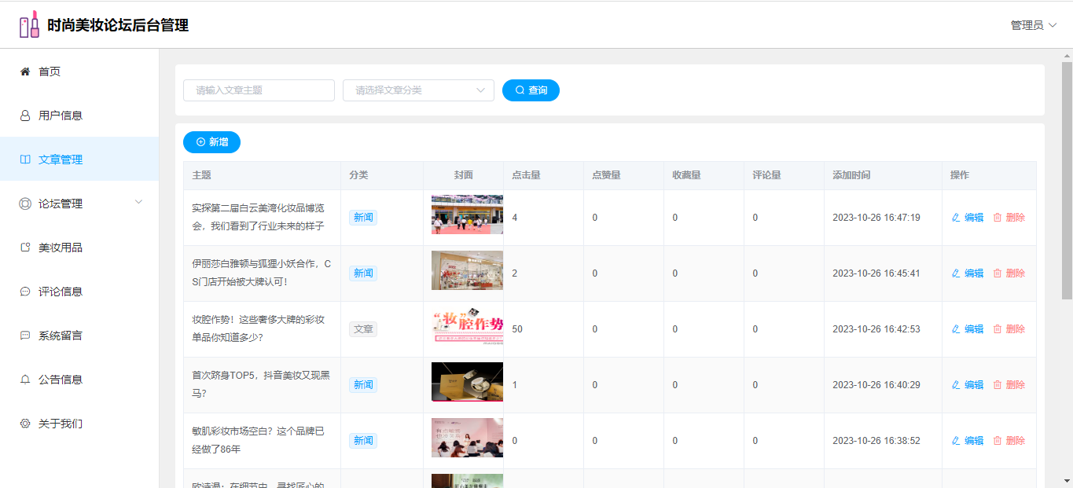Click the bell icon beside 公告信息
The image size is (1073, 488).
(25, 380)
